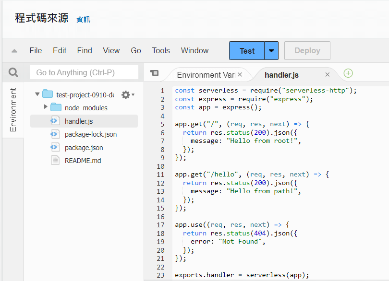This screenshot has height=281, width=389.
Task: Click the tab list pane icon
Action: [154, 73]
